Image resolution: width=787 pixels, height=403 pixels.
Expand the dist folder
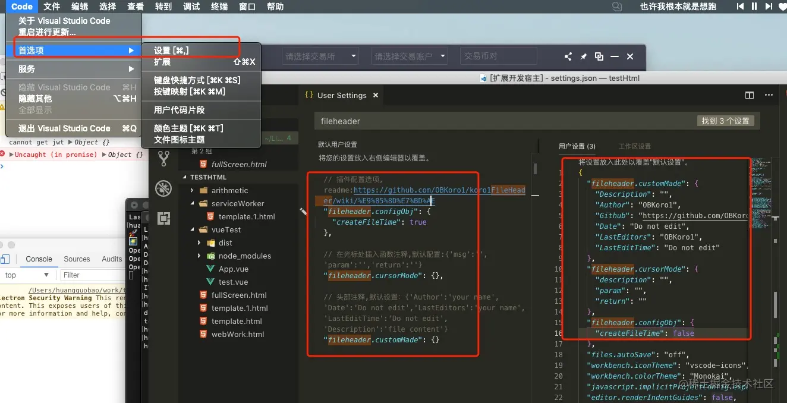coord(199,243)
